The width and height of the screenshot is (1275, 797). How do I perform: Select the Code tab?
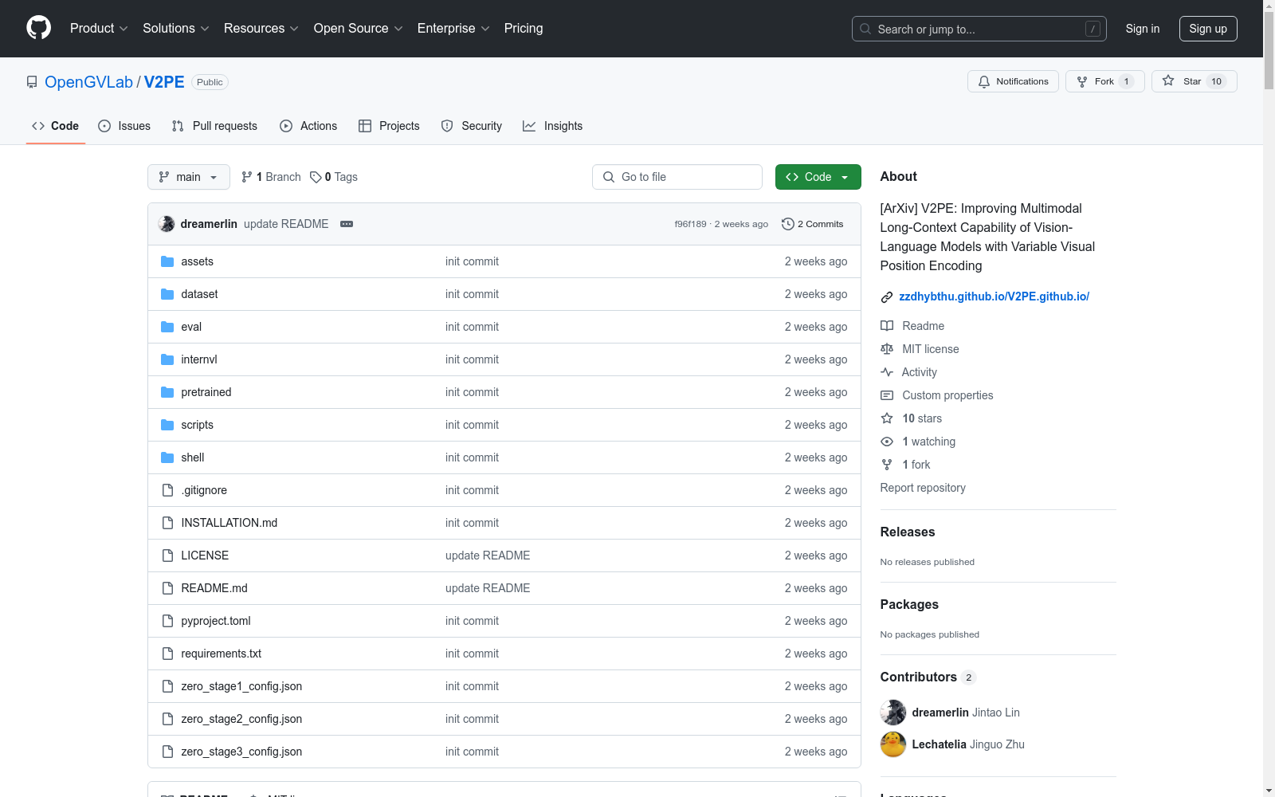click(x=56, y=126)
